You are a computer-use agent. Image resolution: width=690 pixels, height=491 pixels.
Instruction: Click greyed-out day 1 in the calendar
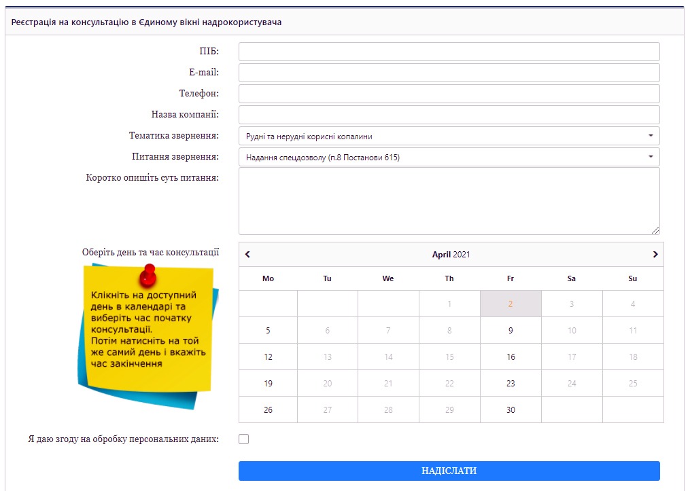tap(449, 304)
